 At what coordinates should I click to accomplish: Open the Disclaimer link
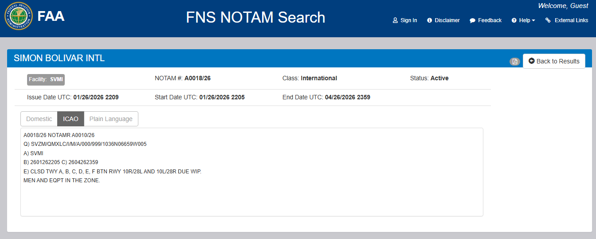pos(447,20)
